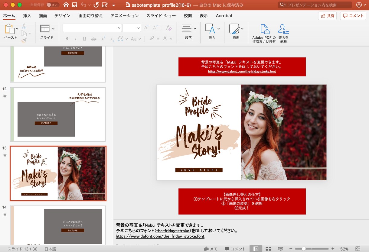Open the 挿入 shapes and text menu in ribbon

pyautogui.click(x=212, y=32)
